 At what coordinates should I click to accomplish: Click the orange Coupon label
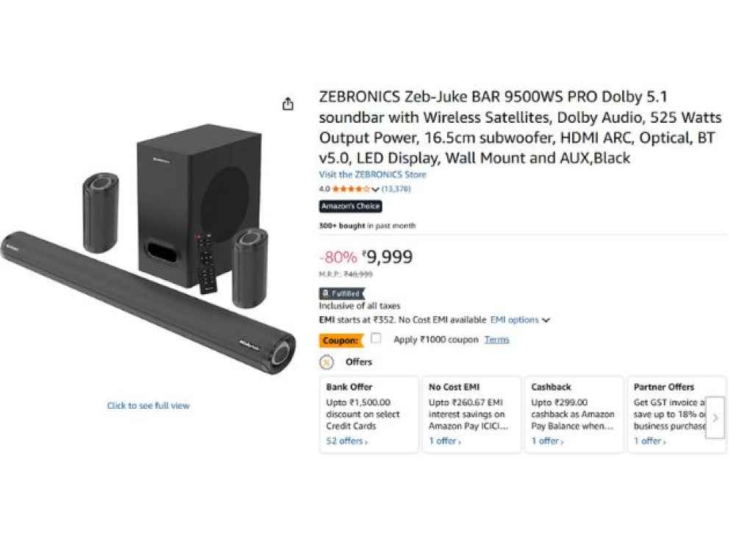(x=340, y=340)
